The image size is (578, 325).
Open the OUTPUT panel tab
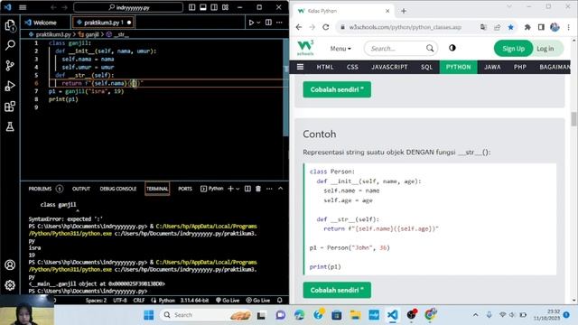tap(81, 189)
